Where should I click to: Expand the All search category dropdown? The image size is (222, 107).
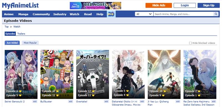point(144,14)
